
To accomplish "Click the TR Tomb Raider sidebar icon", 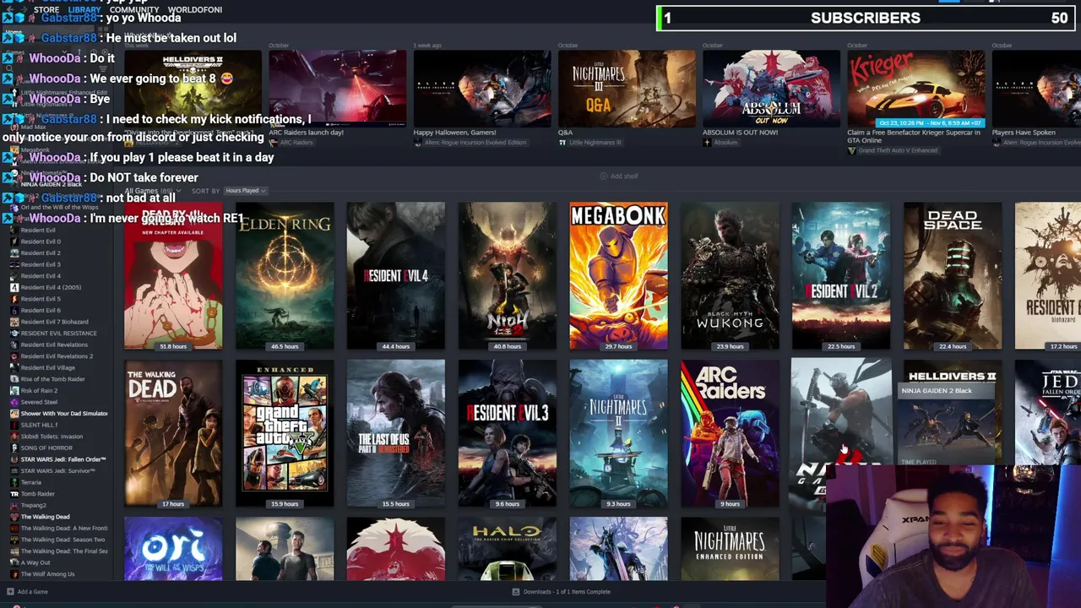I will coord(14,494).
